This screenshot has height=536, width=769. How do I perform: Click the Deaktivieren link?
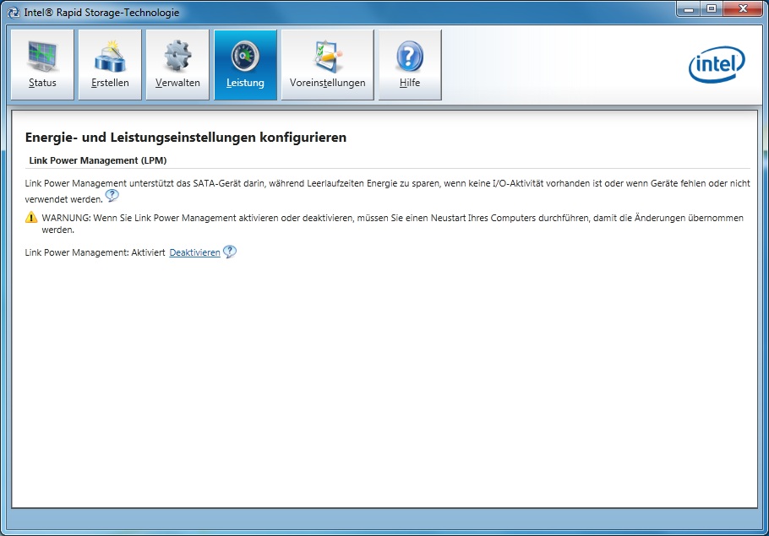(x=194, y=252)
